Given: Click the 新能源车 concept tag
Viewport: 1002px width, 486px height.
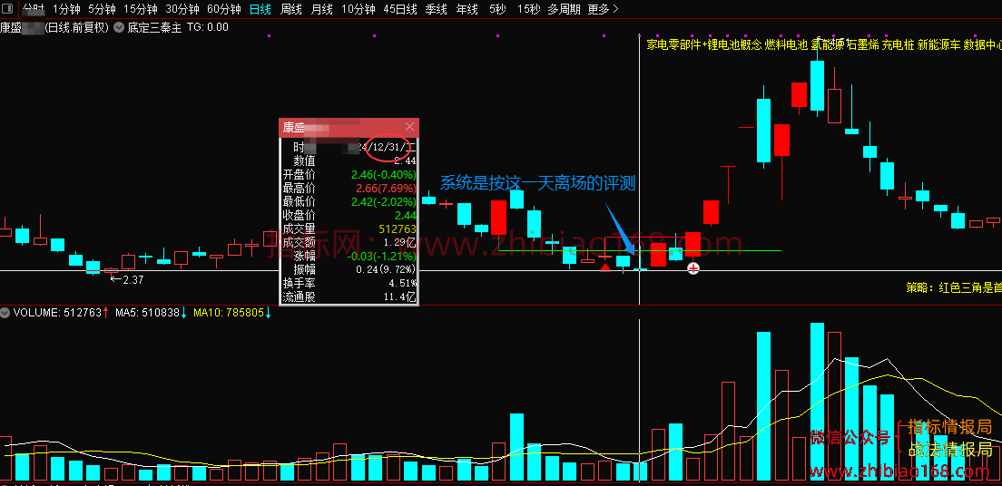Looking at the screenshot, I should [x=938, y=44].
